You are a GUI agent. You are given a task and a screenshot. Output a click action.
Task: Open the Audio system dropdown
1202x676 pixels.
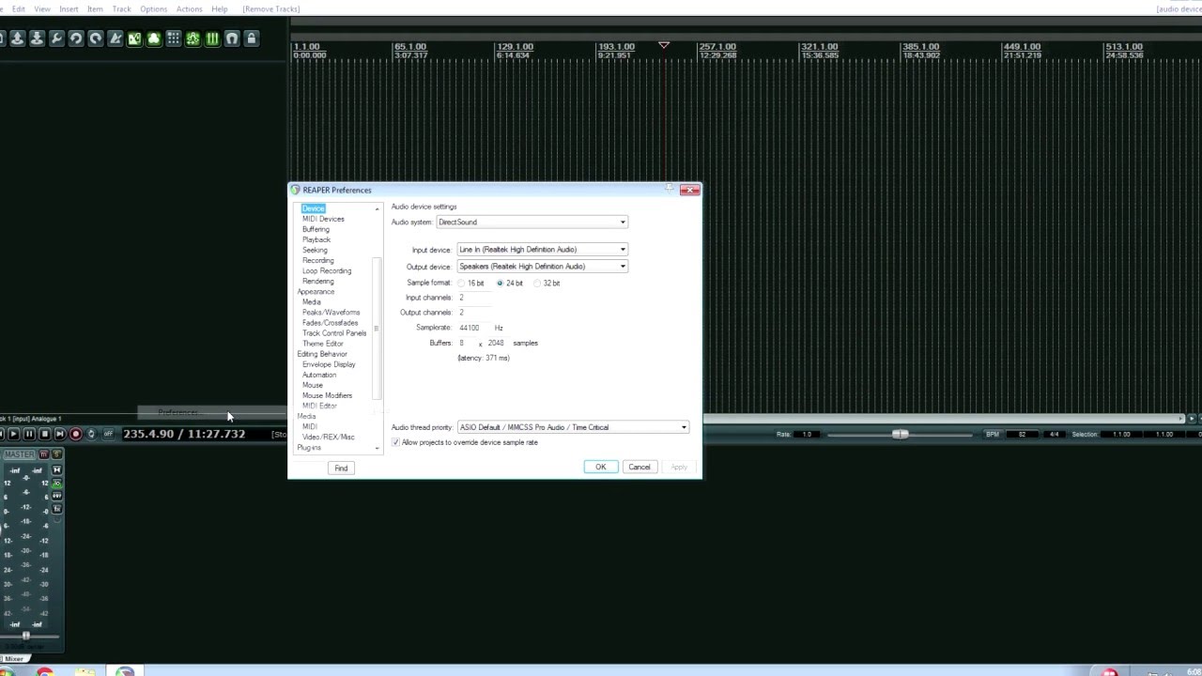[x=532, y=223]
